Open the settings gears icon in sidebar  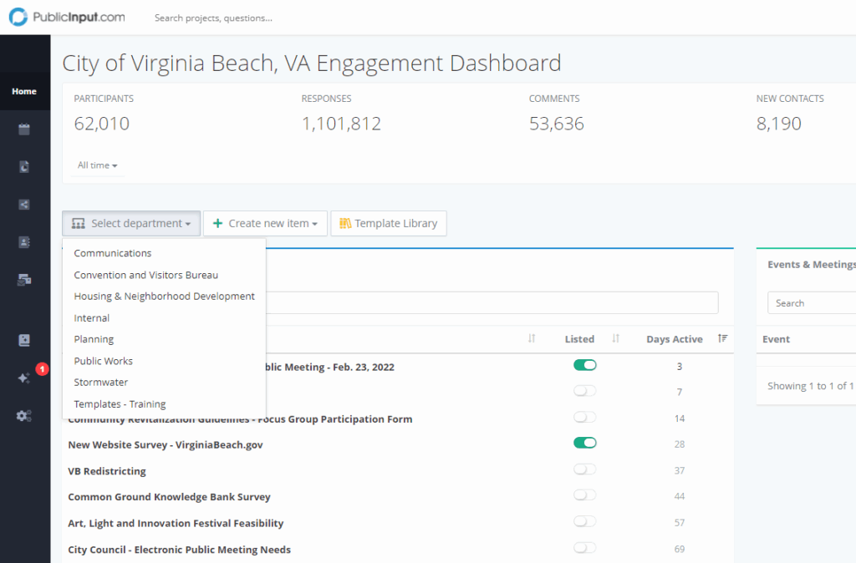click(24, 415)
